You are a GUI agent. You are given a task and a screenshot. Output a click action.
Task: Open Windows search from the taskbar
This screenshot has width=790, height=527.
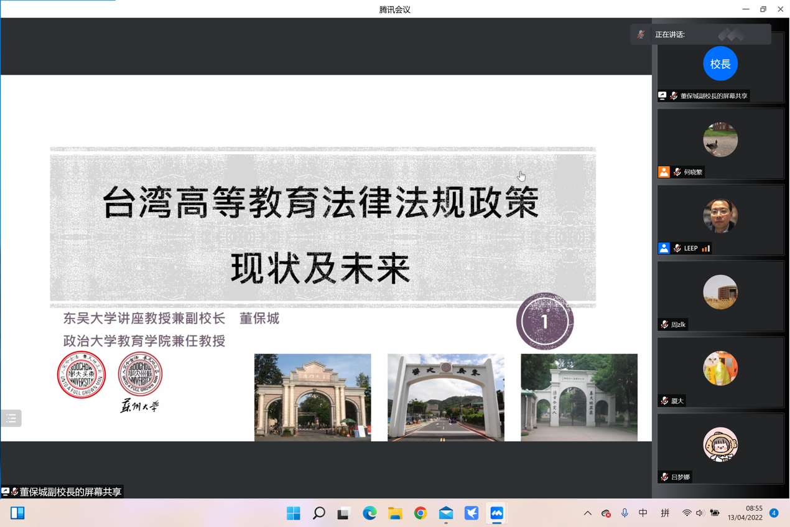(318, 513)
